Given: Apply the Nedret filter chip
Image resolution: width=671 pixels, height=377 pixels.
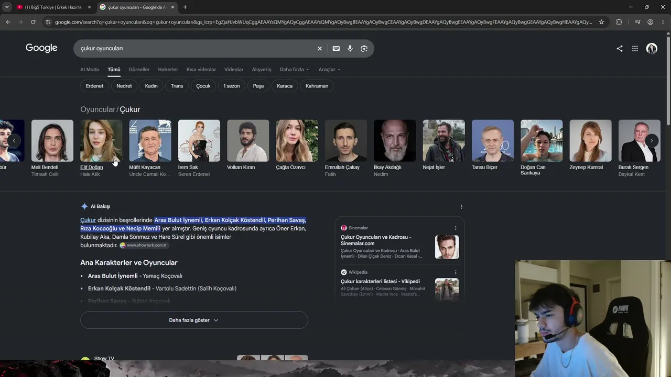Looking at the screenshot, I should point(124,86).
